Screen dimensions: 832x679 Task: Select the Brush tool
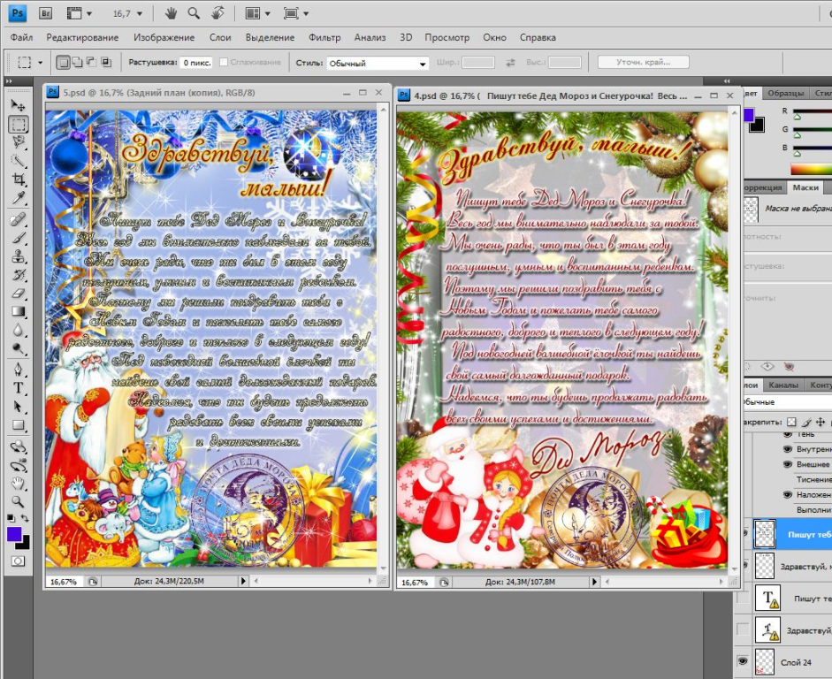click(18, 238)
